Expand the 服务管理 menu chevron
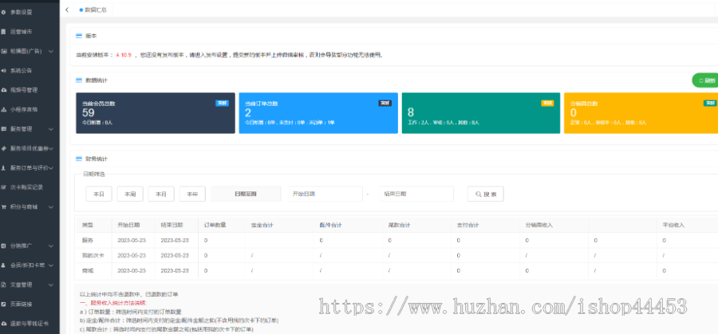The width and height of the screenshot is (718, 334). coord(51,129)
